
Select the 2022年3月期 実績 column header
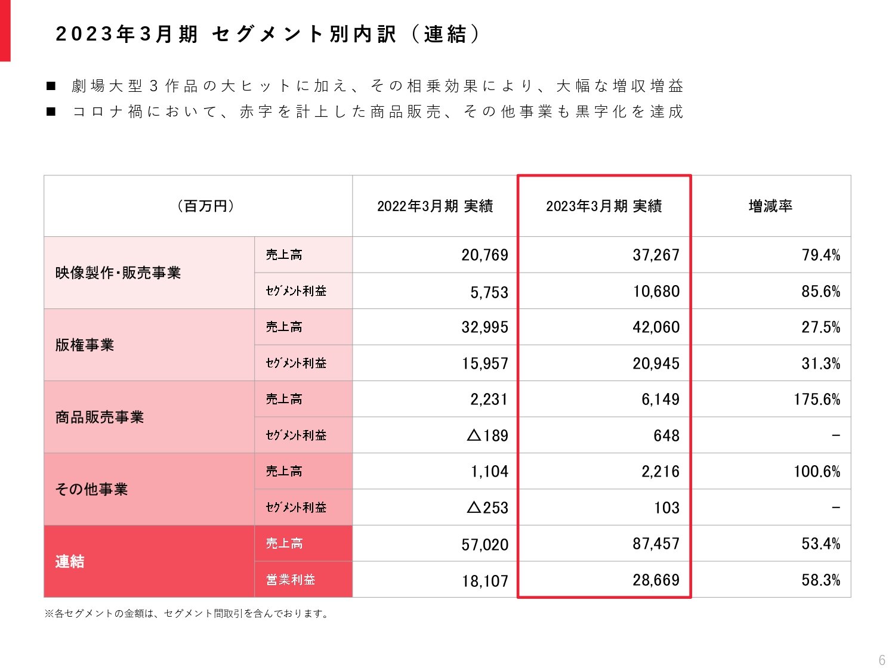pos(435,206)
